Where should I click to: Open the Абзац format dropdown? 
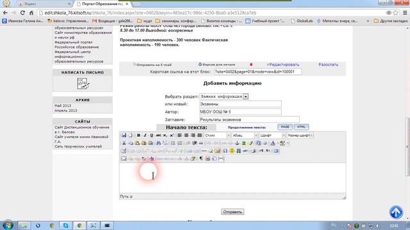tap(245, 135)
